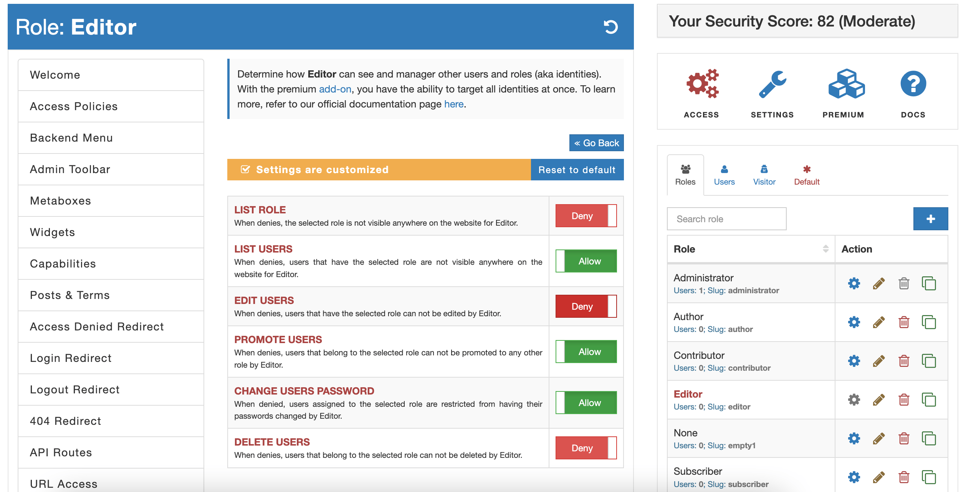966x492 pixels.
Task: Click the Go Back button
Action: point(596,143)
